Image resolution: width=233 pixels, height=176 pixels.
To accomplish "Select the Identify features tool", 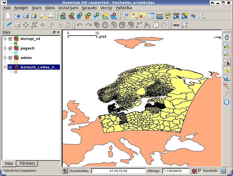I will pos(125,16).
